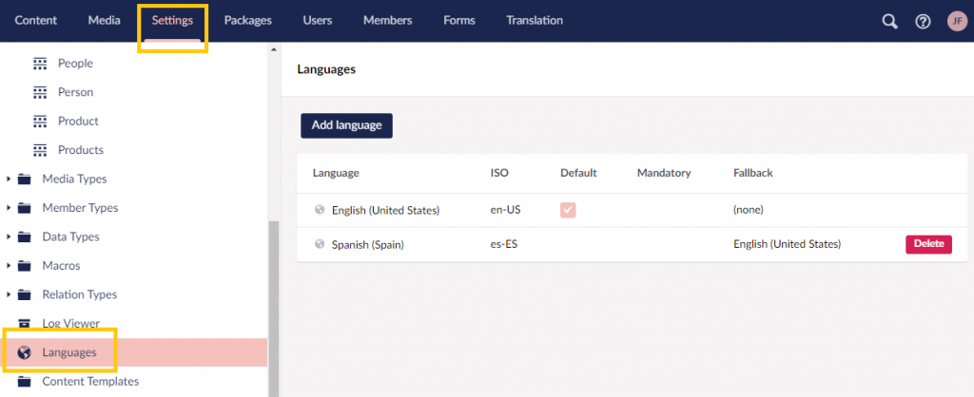974x397 pixels.
Task: Switch to the Content section
Action: pyautogui.click(x=35, y=21)
